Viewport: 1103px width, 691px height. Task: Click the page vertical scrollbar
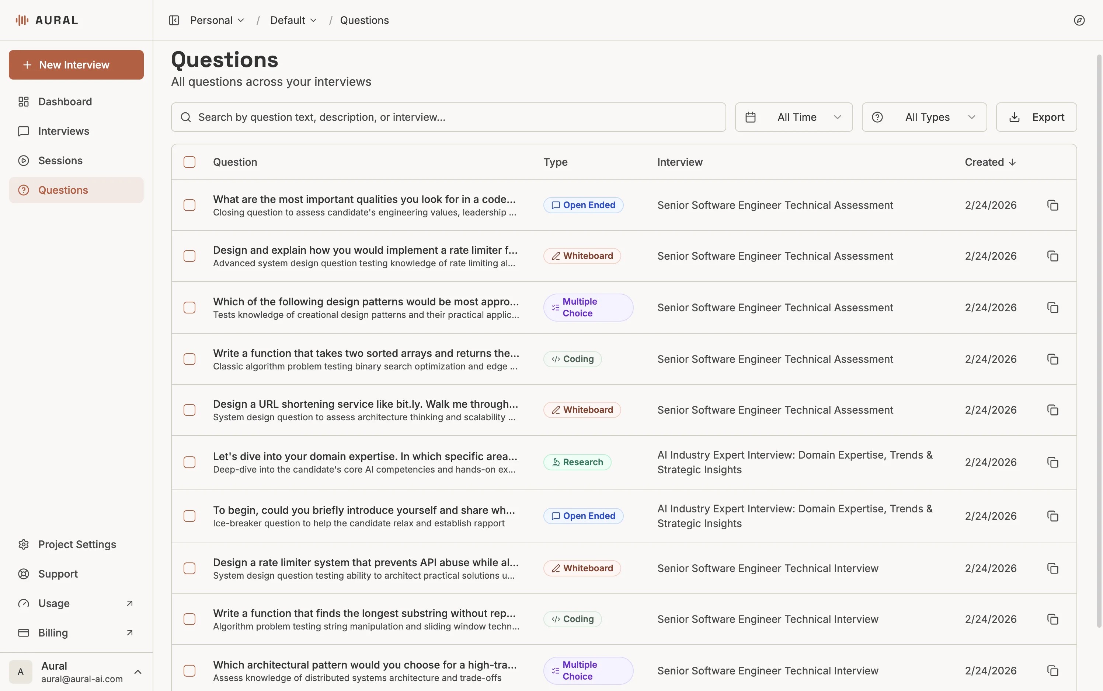(x=1099, y=340)
